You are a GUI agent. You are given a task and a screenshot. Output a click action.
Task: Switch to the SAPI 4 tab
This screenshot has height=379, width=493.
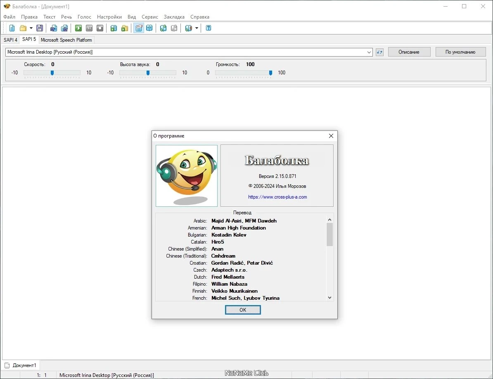point(10,40)
